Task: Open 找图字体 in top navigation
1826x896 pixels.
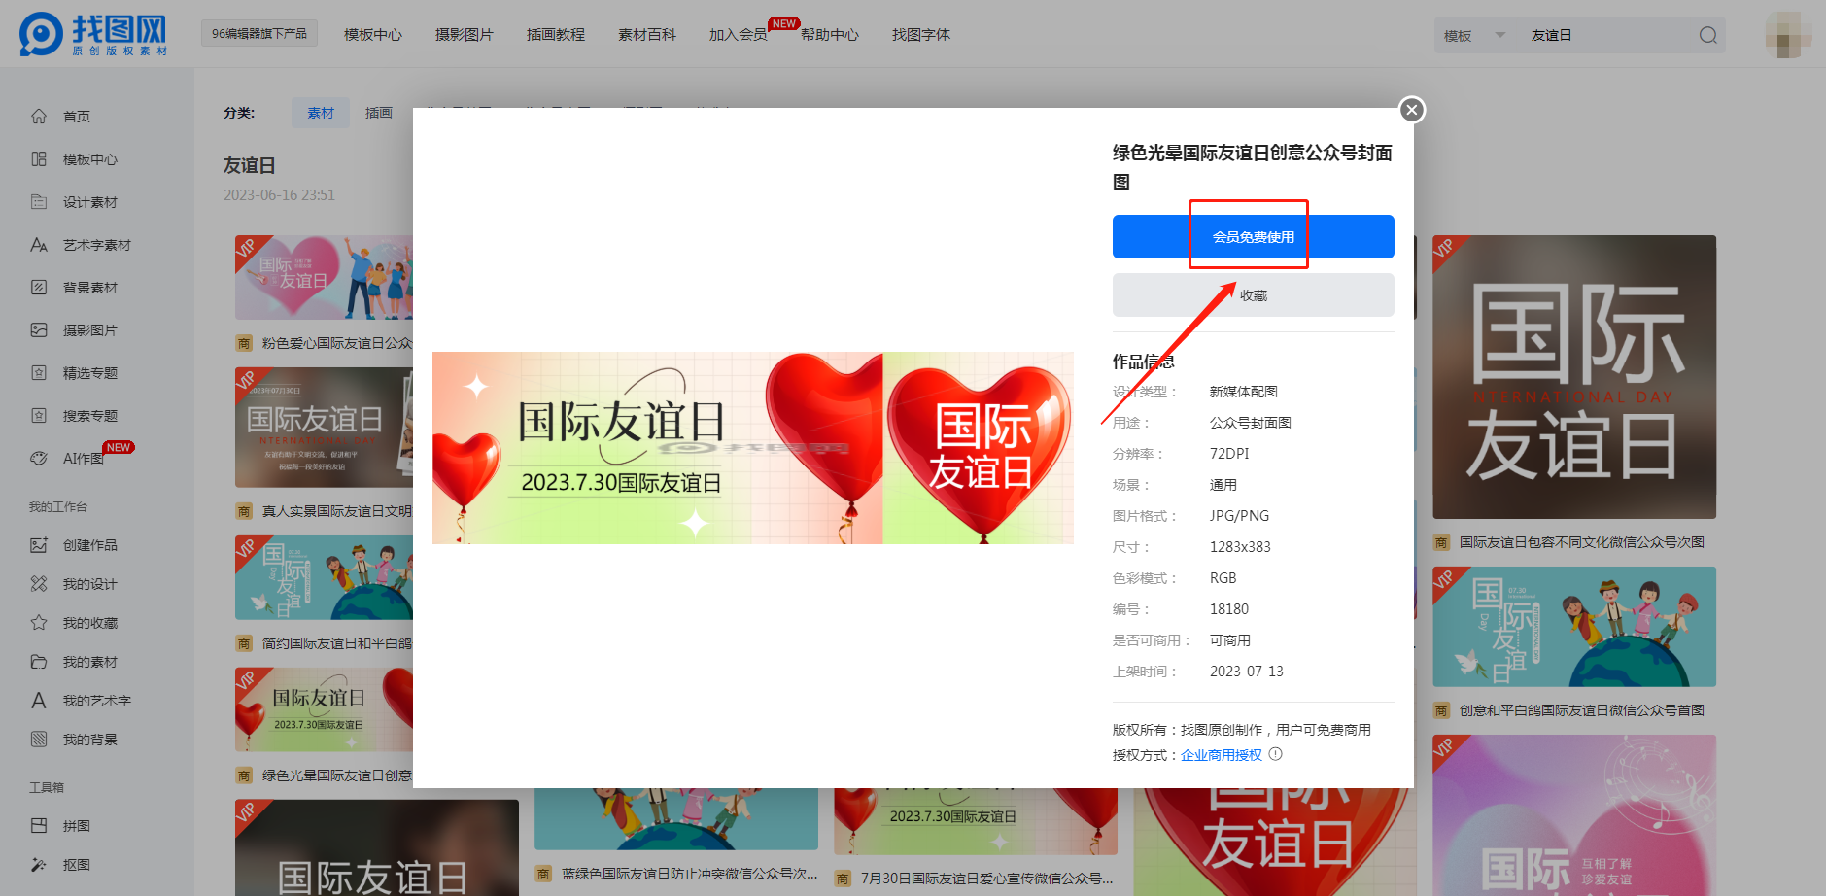Action: point(920,35)
